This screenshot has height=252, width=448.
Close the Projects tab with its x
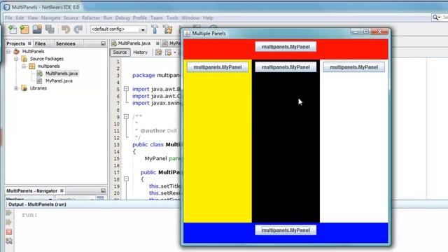point(29,43)
